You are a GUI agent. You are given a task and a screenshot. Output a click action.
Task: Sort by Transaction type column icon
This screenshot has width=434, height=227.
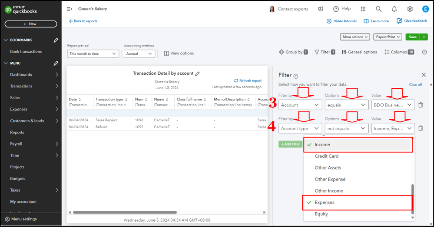point(126,100)
